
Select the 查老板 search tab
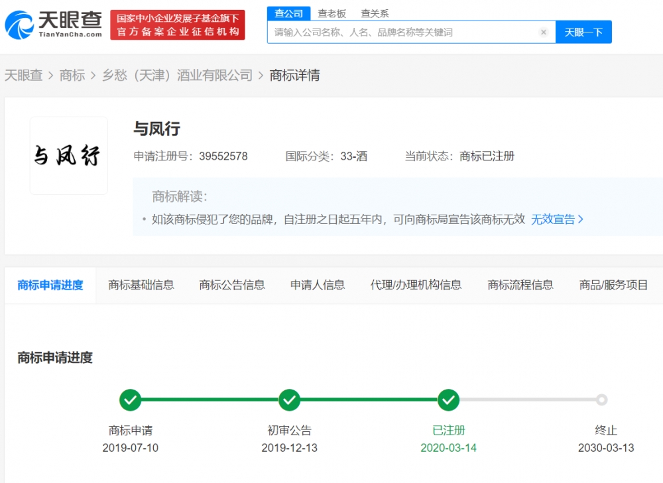(332, 13)
